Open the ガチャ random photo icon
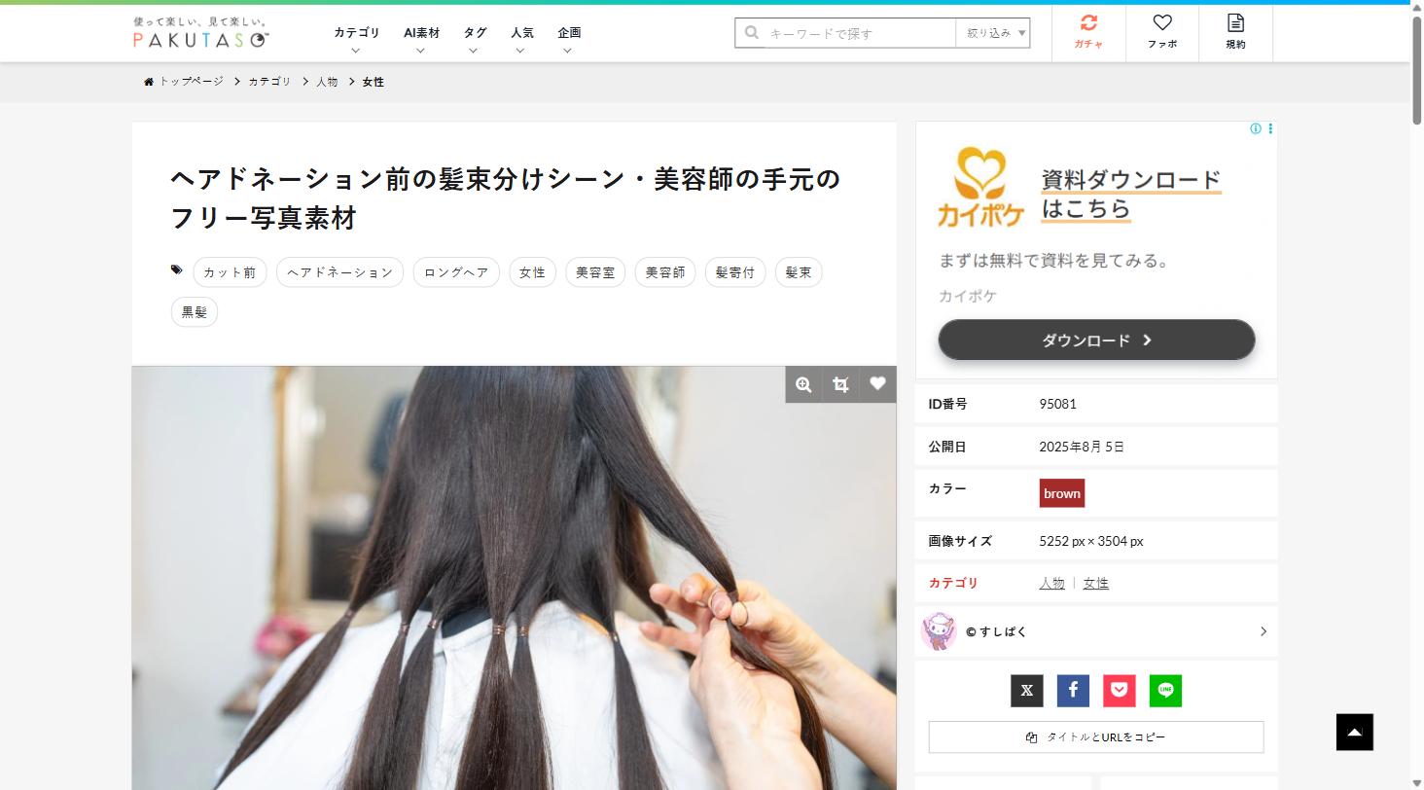1424x790 pixels. [1088, 32]
